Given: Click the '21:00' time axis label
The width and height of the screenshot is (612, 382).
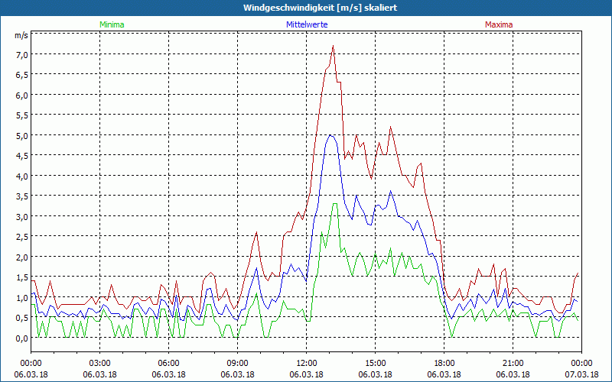Looking at the screenshot, I should (513, 364).
